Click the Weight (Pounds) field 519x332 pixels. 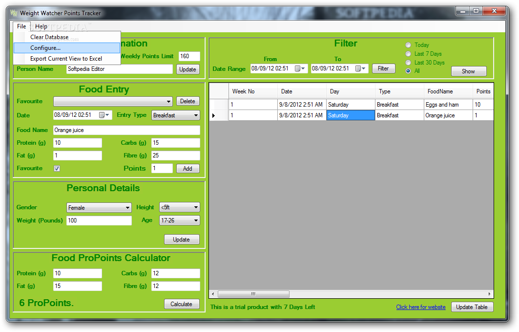99,221
